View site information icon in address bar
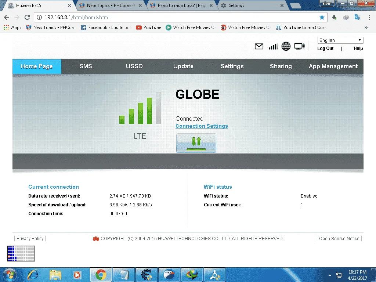 coord(39,17)
